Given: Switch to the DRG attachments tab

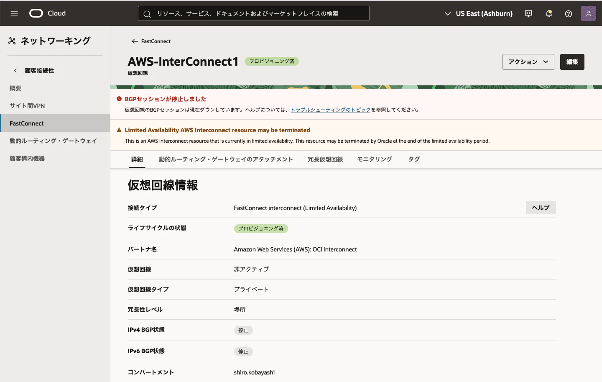Looking at the screenshot, I should [x=226, y=159].
